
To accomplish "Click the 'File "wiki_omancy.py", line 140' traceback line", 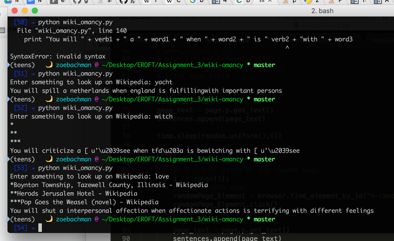I will 72,31.
